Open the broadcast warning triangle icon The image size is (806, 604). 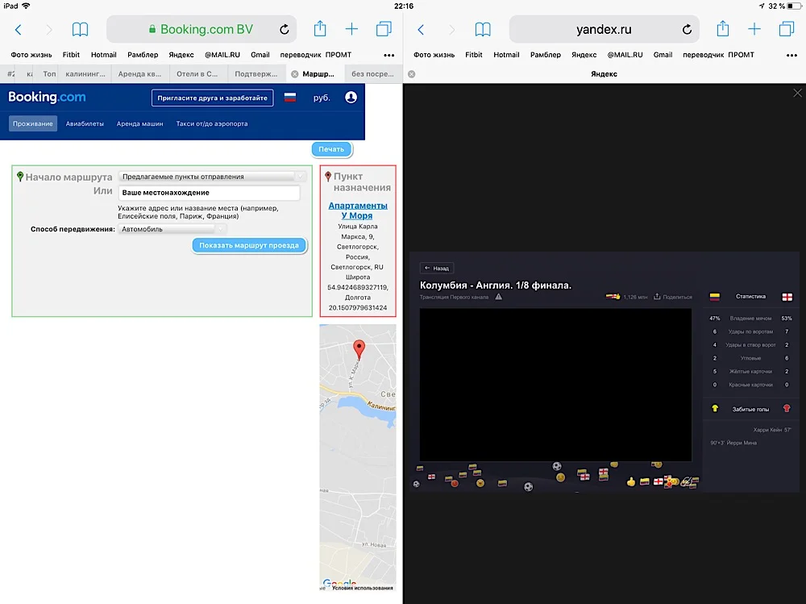[x=499, y=297]
